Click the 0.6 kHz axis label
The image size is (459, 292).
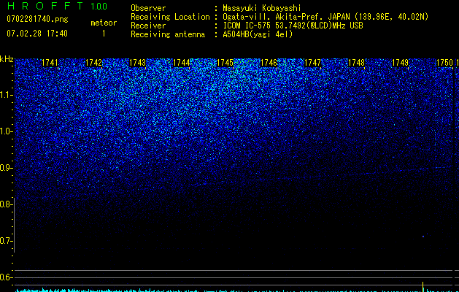7,277
